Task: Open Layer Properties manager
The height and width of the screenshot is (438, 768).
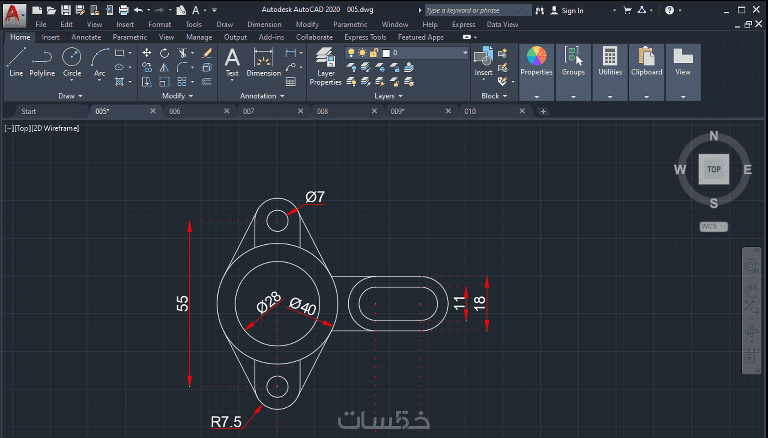Action: [325, 66]
